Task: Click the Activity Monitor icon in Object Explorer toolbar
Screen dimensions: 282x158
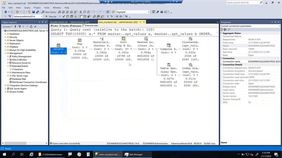Action: pos(35,26)
